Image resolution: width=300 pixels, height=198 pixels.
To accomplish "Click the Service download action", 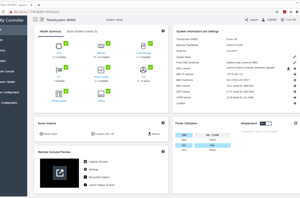I will pyautogui.click(x=153, y=134).
